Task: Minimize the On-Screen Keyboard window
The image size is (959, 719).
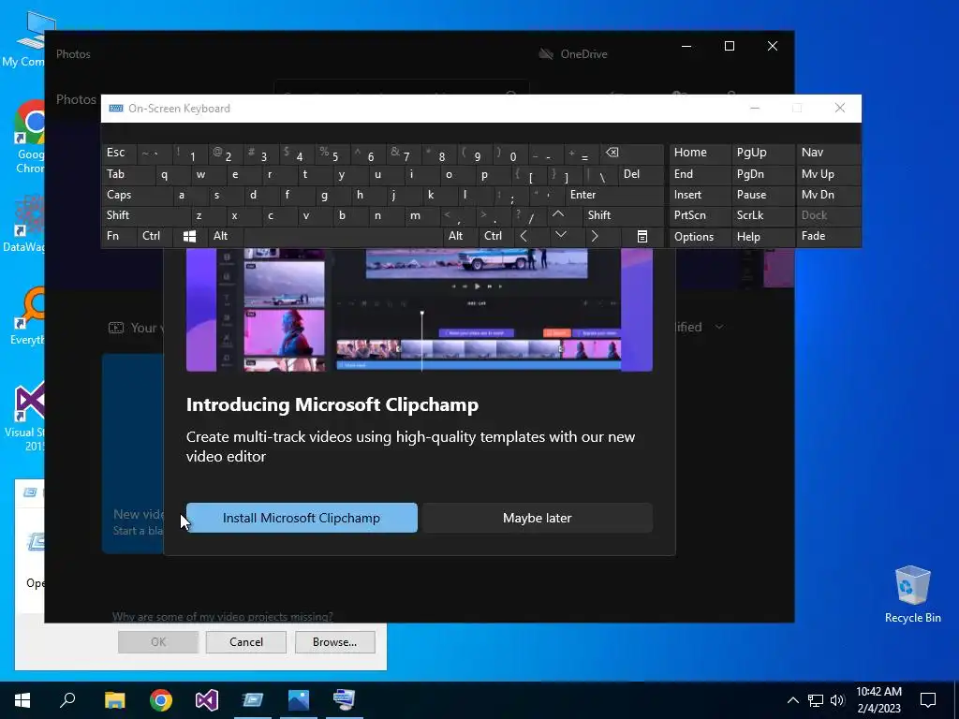Action: 755,109
